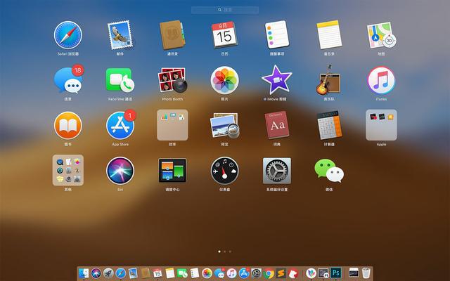The height and width of the screenshot is (281, 450).
Task: Open iTunes from the Dock
Action: tap(231, 273)
